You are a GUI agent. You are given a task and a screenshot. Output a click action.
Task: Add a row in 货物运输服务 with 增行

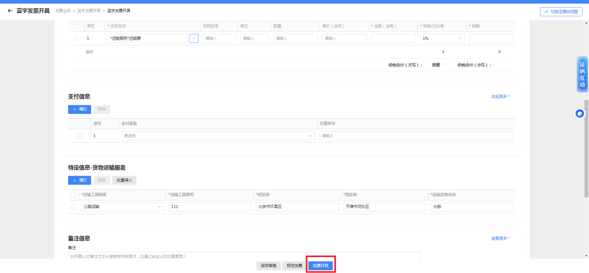(80, 180)
